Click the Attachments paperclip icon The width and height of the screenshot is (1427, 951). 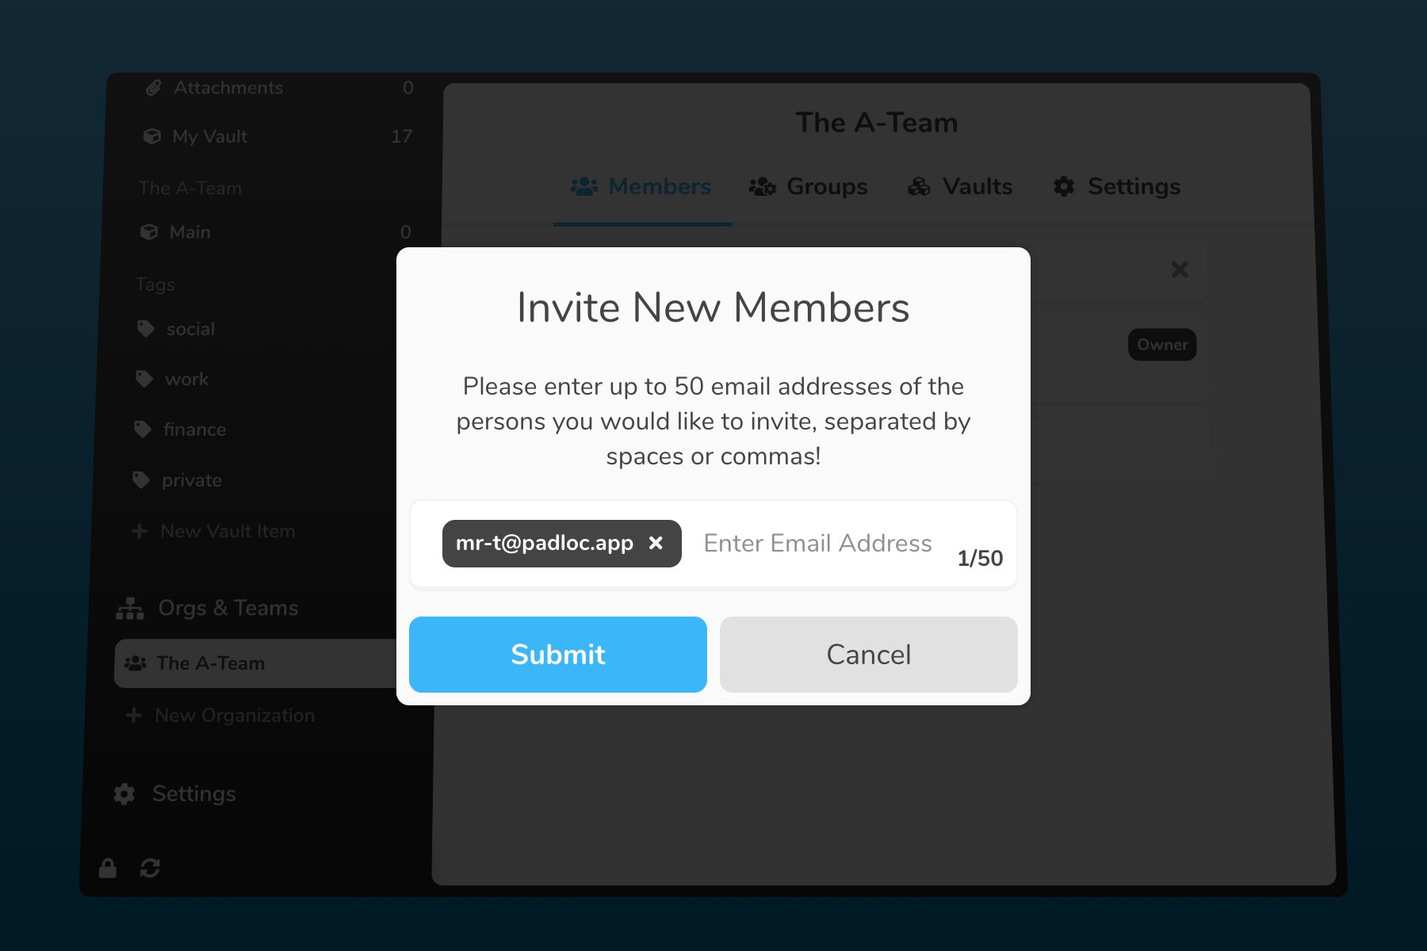coord(154,88)
